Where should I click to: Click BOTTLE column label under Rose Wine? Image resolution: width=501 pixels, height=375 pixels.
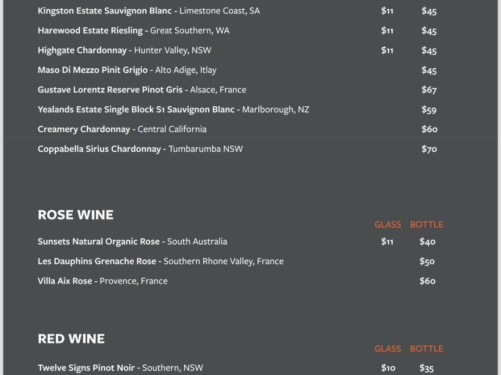click(427, 225)
